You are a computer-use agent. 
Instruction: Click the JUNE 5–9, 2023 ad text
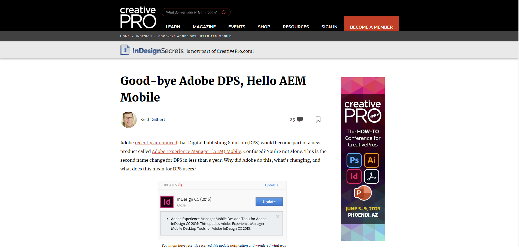(x=363, y=209)
